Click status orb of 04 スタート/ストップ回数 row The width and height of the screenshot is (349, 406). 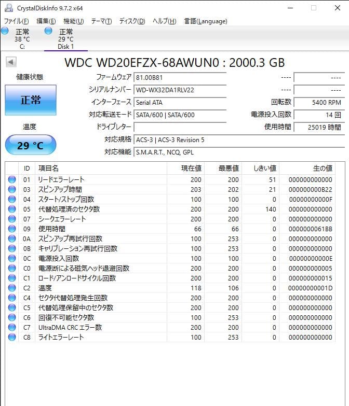12,199
